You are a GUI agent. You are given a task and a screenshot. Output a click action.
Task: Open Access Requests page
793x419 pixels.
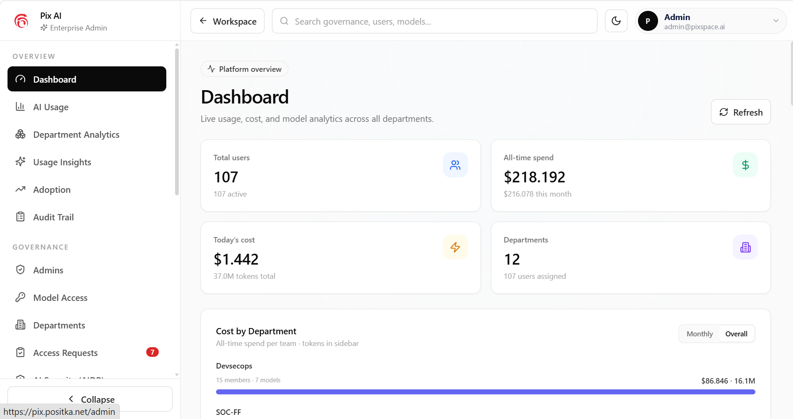coord(87,353)
